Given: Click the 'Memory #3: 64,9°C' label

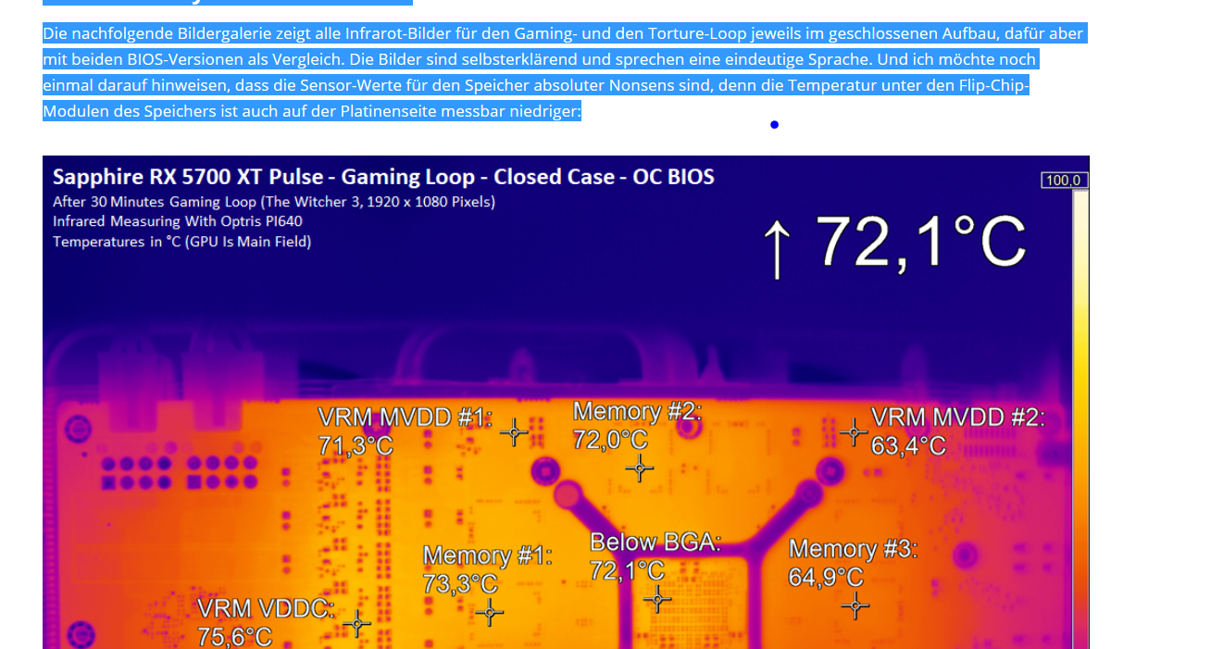Looking at the screenshot, I should 853,563.
